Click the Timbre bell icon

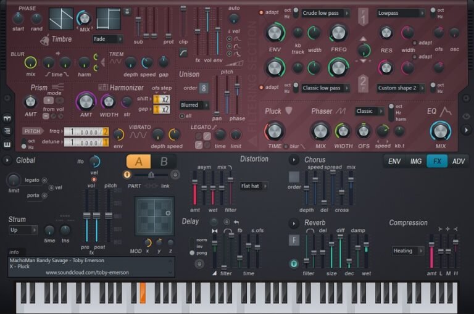tap(44, 39)
